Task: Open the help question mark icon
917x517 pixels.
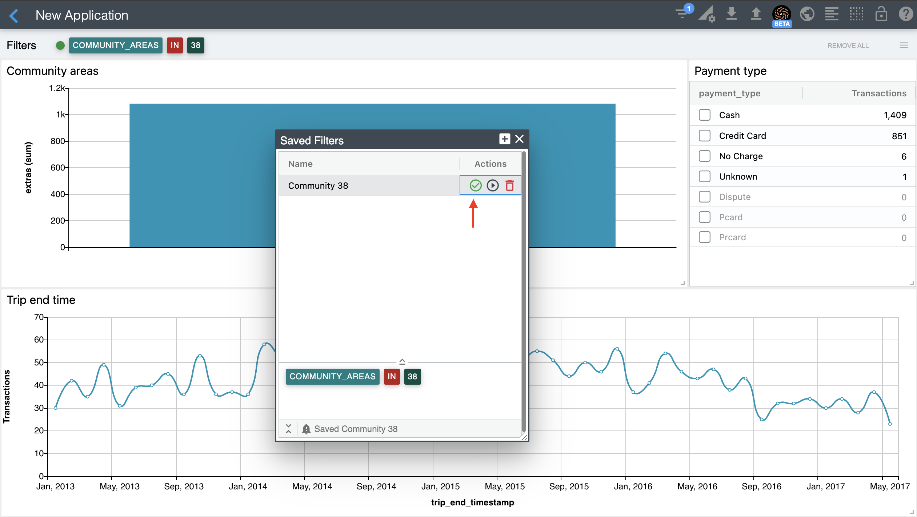Action: [905, 14]
